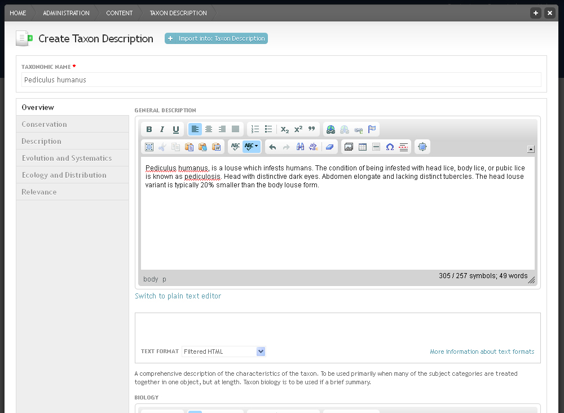Apply italic formatting
Viewport: 564px width, 413px height.
162,129
